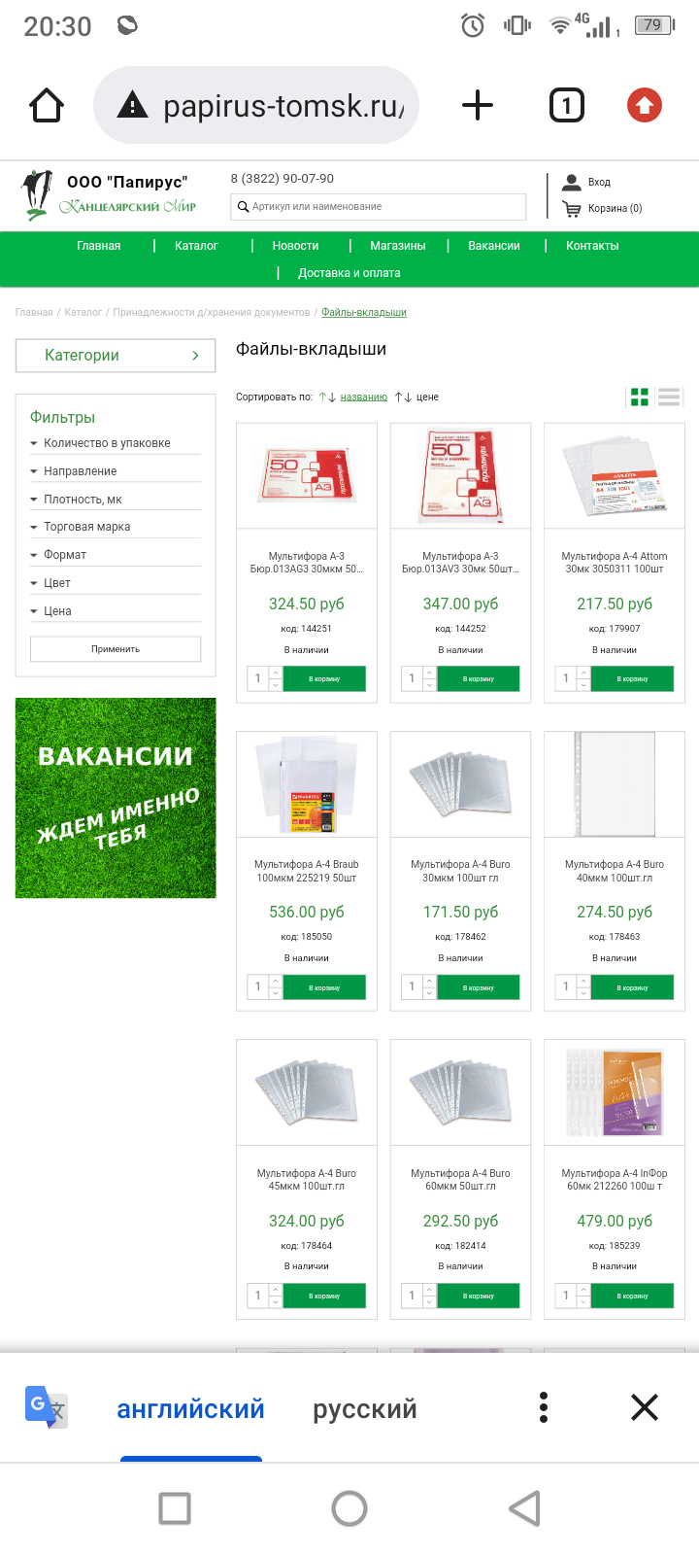Open Google Translate options three-dot menu
699x1555 pixels.
pyautogui.click(x=544, y=1407)
